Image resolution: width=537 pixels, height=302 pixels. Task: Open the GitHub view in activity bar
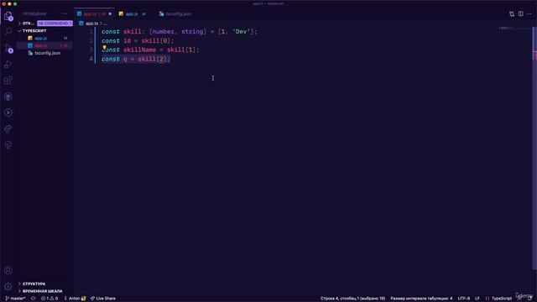(8, 96)
